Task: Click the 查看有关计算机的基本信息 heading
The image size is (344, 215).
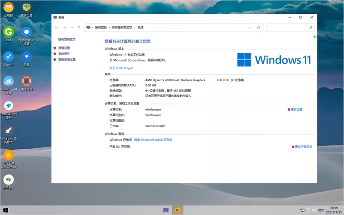Action: pos(127,41)
